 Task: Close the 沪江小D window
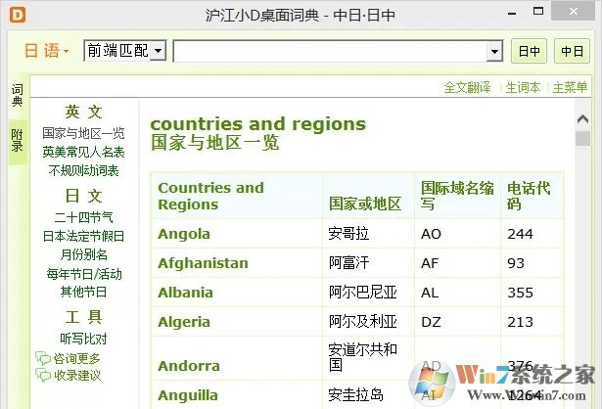pos(574,11)
